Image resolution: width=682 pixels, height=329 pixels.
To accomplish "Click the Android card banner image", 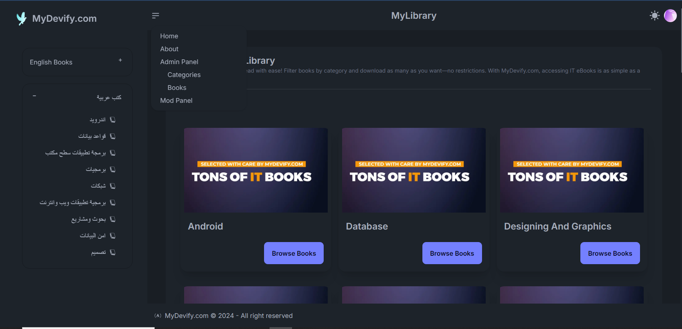I will click(x=256, y=170).
